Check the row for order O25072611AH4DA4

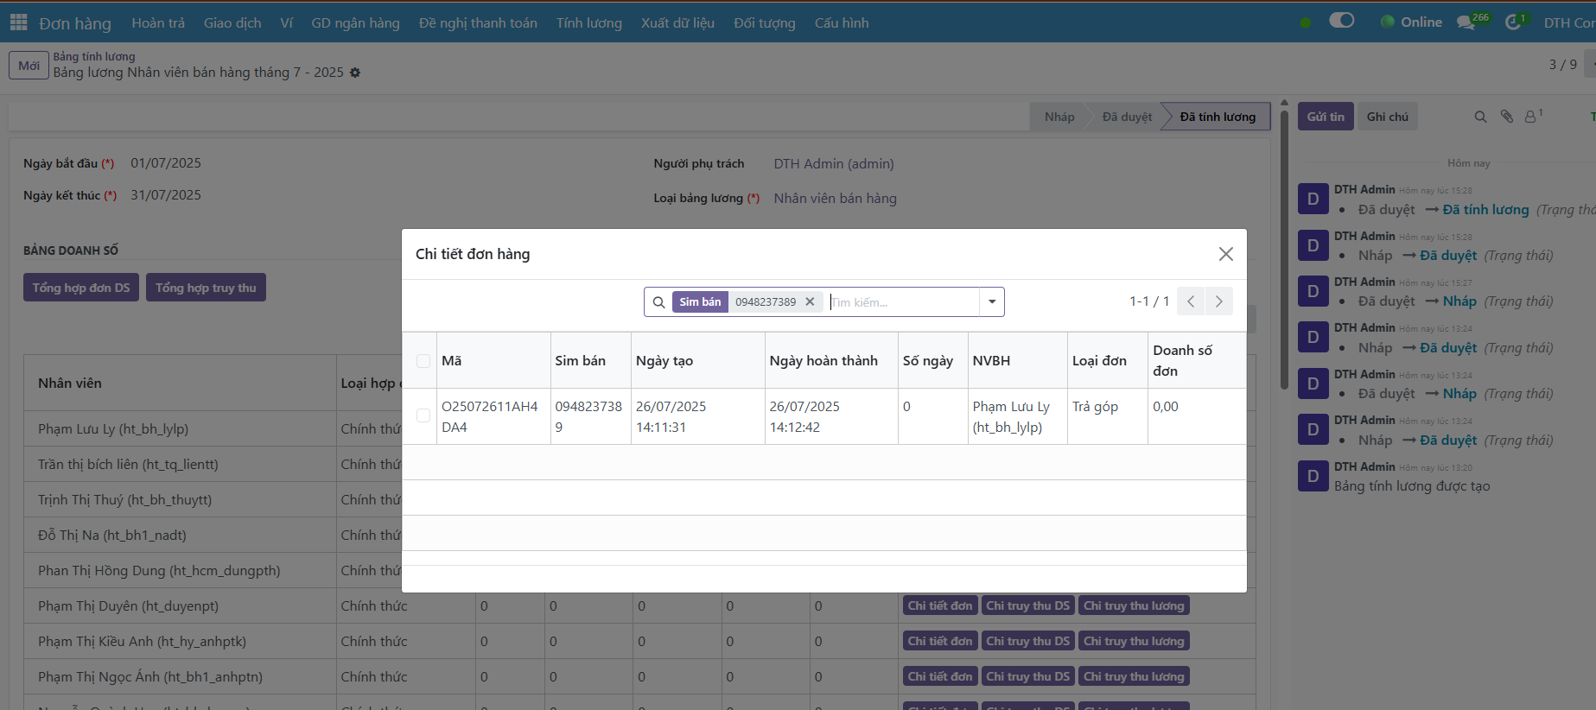423,415
